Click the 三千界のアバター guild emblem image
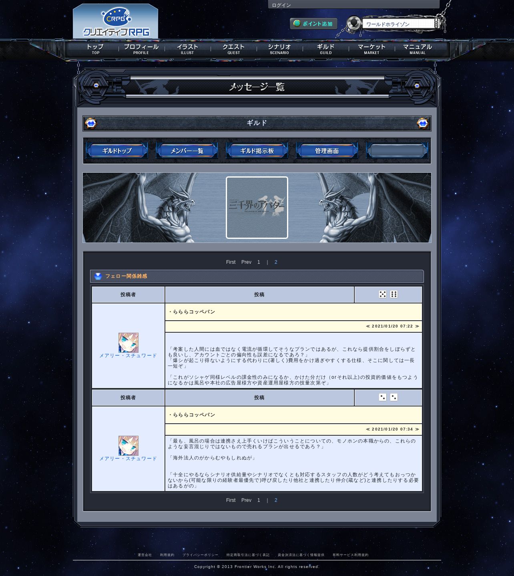Image resolution: width=514 pixels, height=576 pixels. tap(257, 208)
